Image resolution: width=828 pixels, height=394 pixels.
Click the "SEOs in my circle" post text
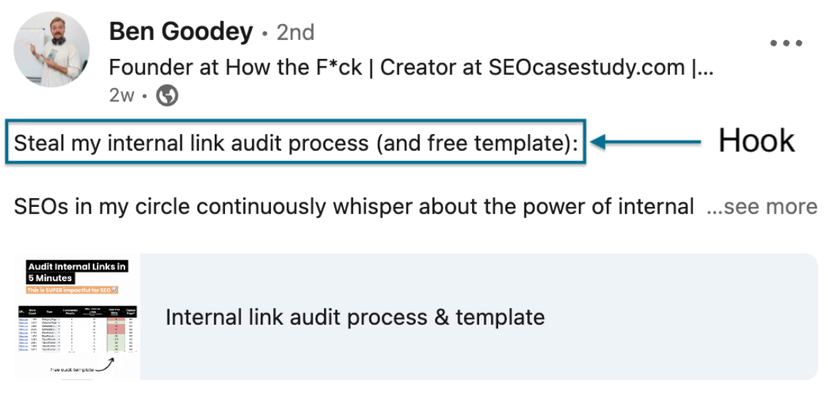[x=354, y=207]
